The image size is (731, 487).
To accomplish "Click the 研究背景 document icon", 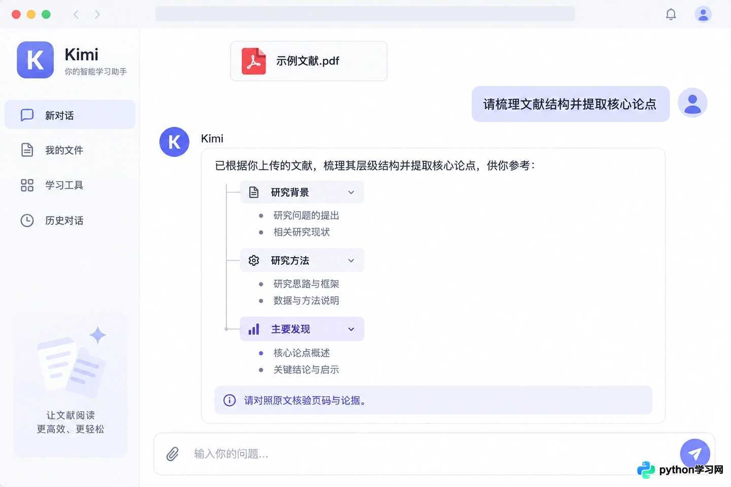I will [254, 192].
